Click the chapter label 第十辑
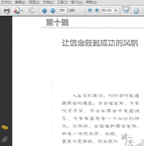This screenshot has height=146, width=144. 57,23
